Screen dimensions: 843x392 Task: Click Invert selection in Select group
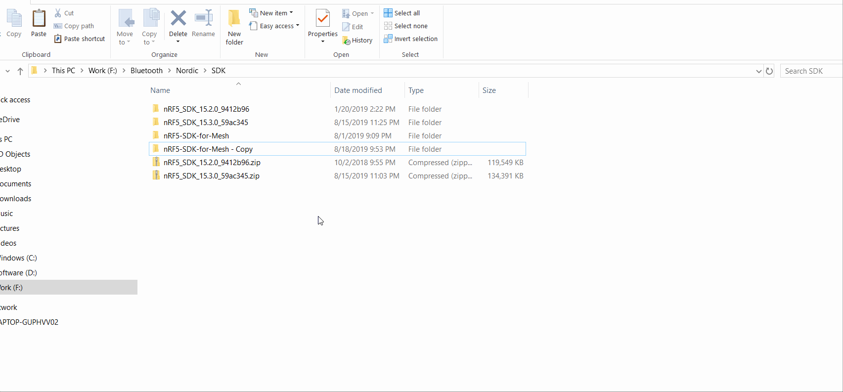pos(410,39)
